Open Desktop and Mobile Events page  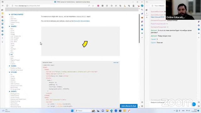point(18,99)
